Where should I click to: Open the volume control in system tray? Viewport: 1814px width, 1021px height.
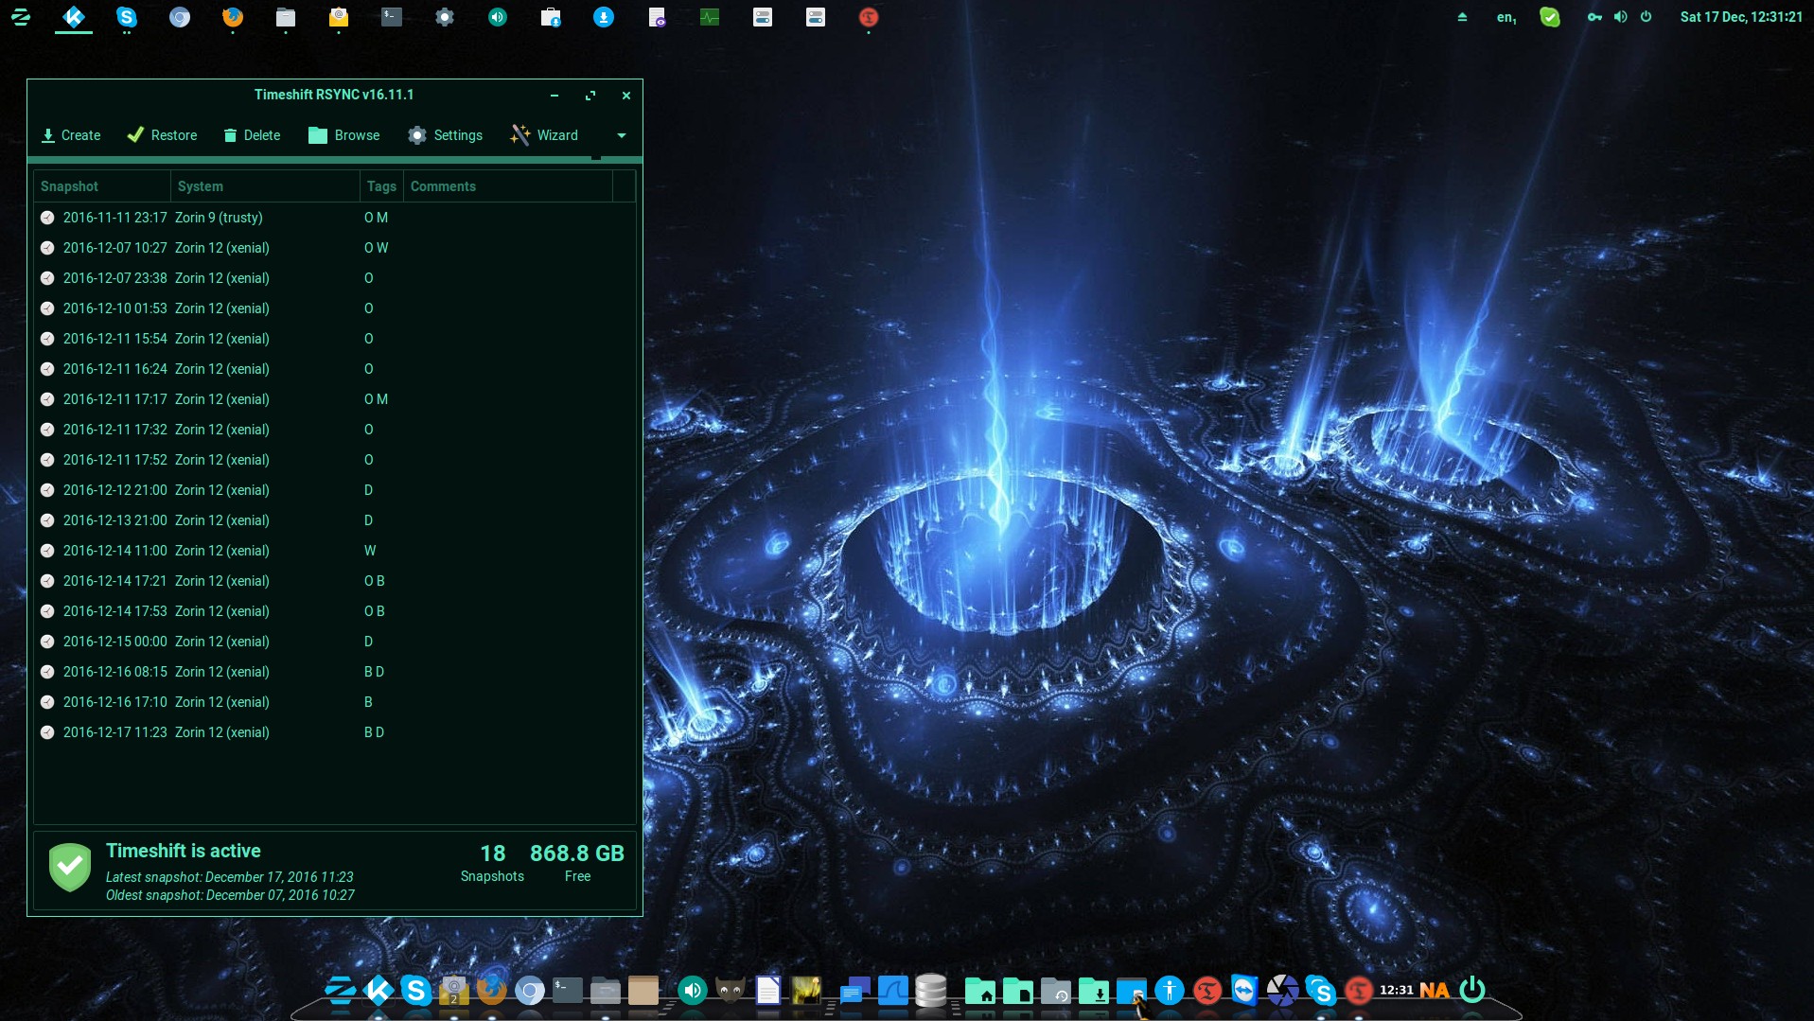(x=1620, y=17)
